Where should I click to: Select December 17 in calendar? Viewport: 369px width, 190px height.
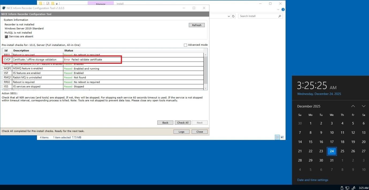(x=332, y=142)
